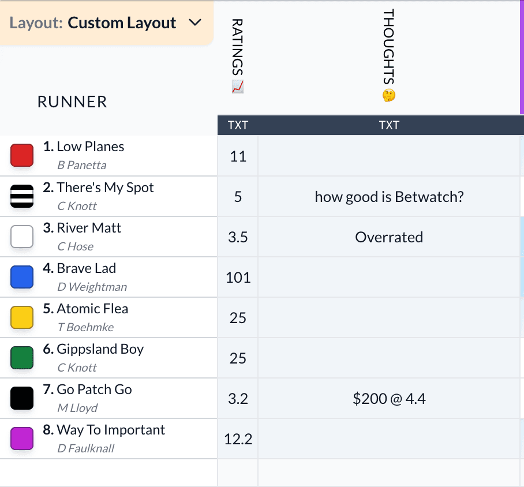Click the chart icon on the RATINGS column
This screenshot has width=524, height=487.
pyautogui.click(x=238, y=87)
